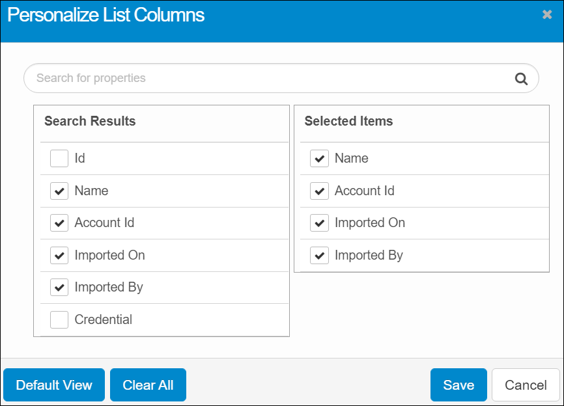Click the magnifying glass search icon

[x=521, y=79]
